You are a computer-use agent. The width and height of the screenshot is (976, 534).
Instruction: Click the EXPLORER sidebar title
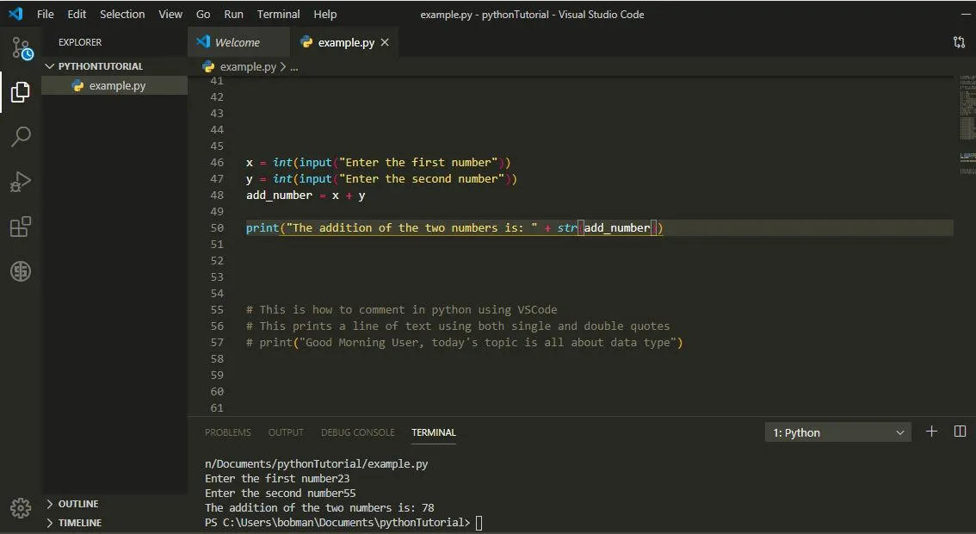click(x=80, y=42)
